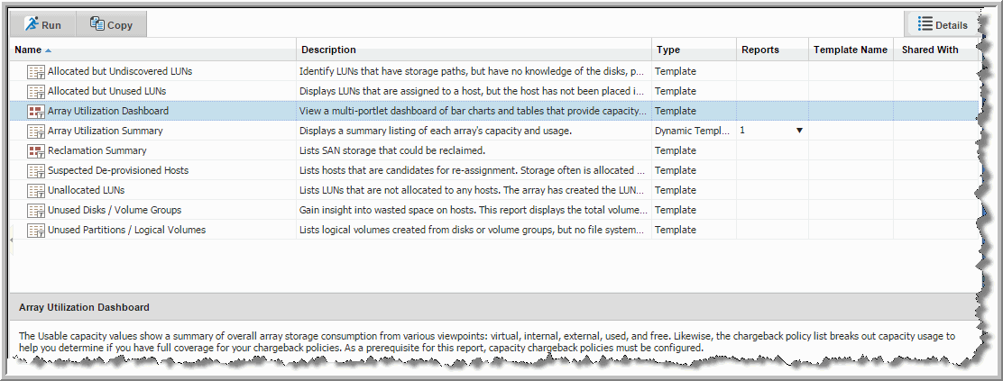Click the Allocated but Undiscovered LUNs template icon

click(36, 71)
